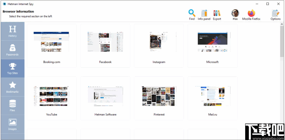Open the YouTube site thumbnail
The width and height of the screenshot is (285, 140).
click(51, 96)
